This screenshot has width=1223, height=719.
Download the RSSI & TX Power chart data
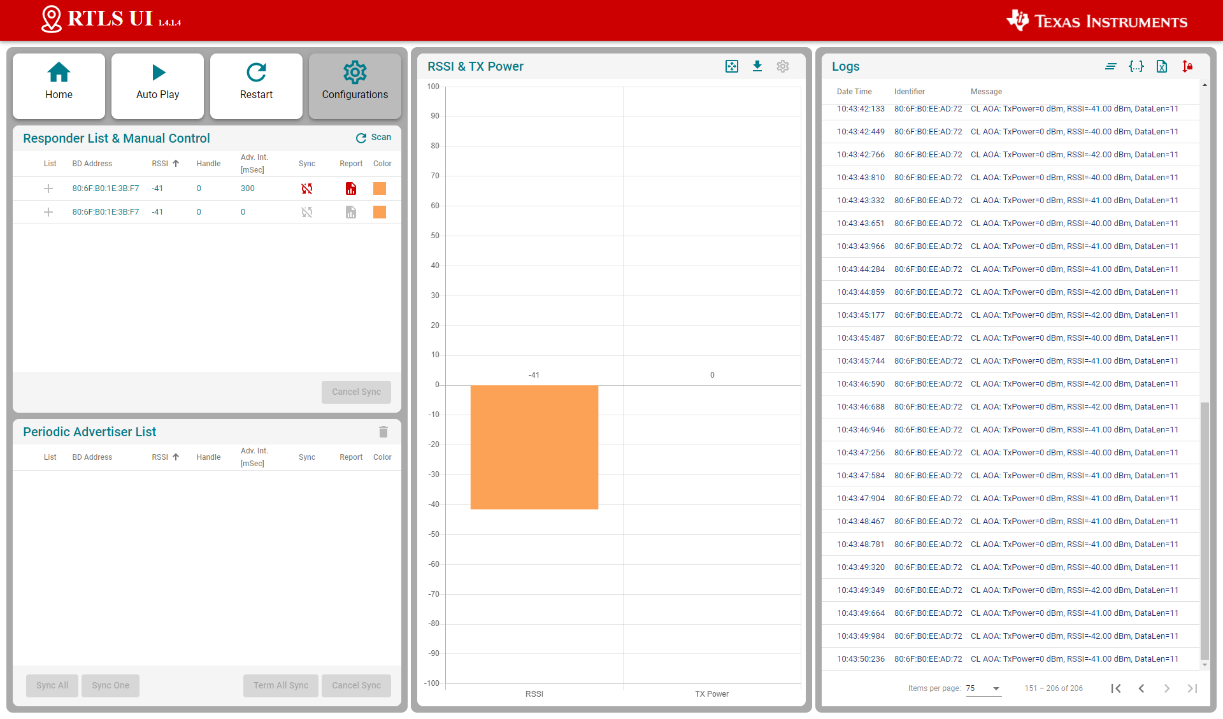[x=757, y=66]
